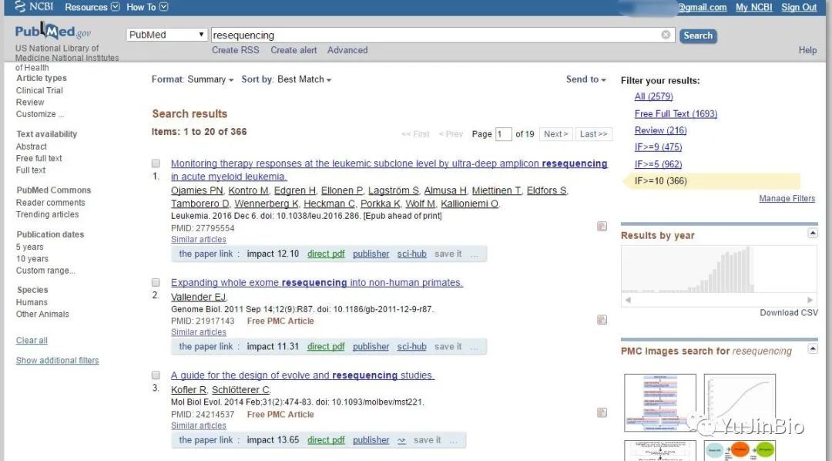Screen dimensions: 832x461
Task: Open the Send to dropdown
Action: coord(585,79)
